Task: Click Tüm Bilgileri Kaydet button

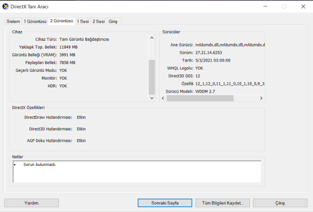Action: (222, 203)
